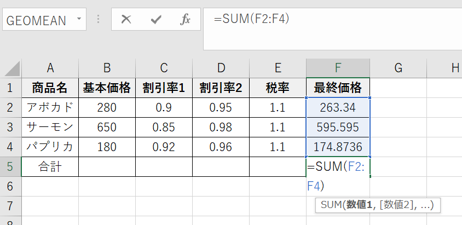The width and height of the screenshot is (462, 225).
Task: Click inside the formula bar text
Action: 328,20
